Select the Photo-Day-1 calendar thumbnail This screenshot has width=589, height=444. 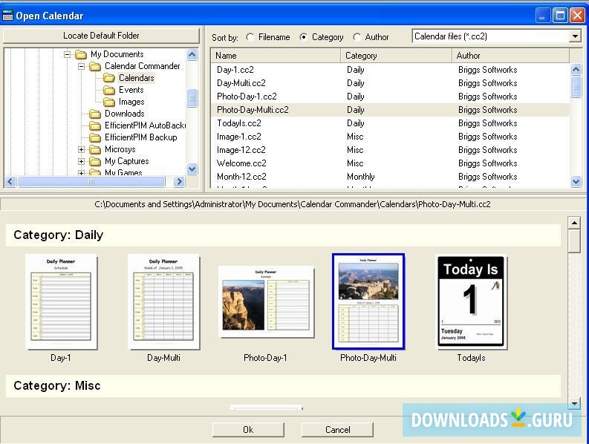266,302
